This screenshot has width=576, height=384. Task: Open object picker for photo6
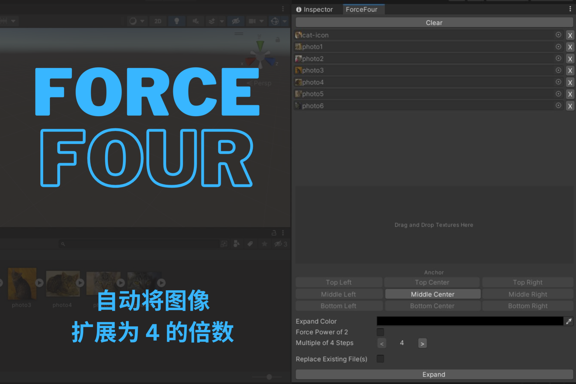(x=558, y=105)
